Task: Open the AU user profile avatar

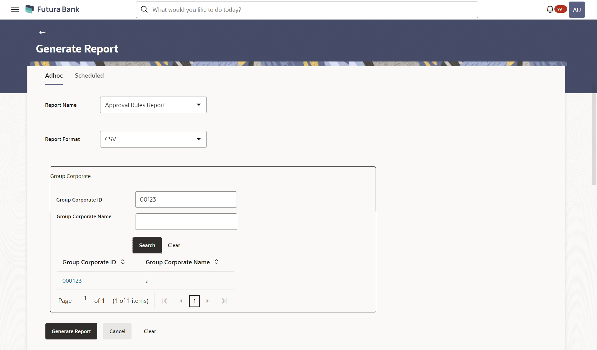Action: click(x=576, y=10)
